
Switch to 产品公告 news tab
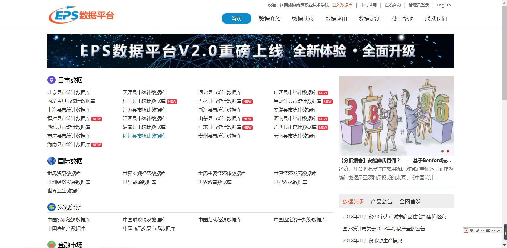pyautogui.click(x=381, y=201)
